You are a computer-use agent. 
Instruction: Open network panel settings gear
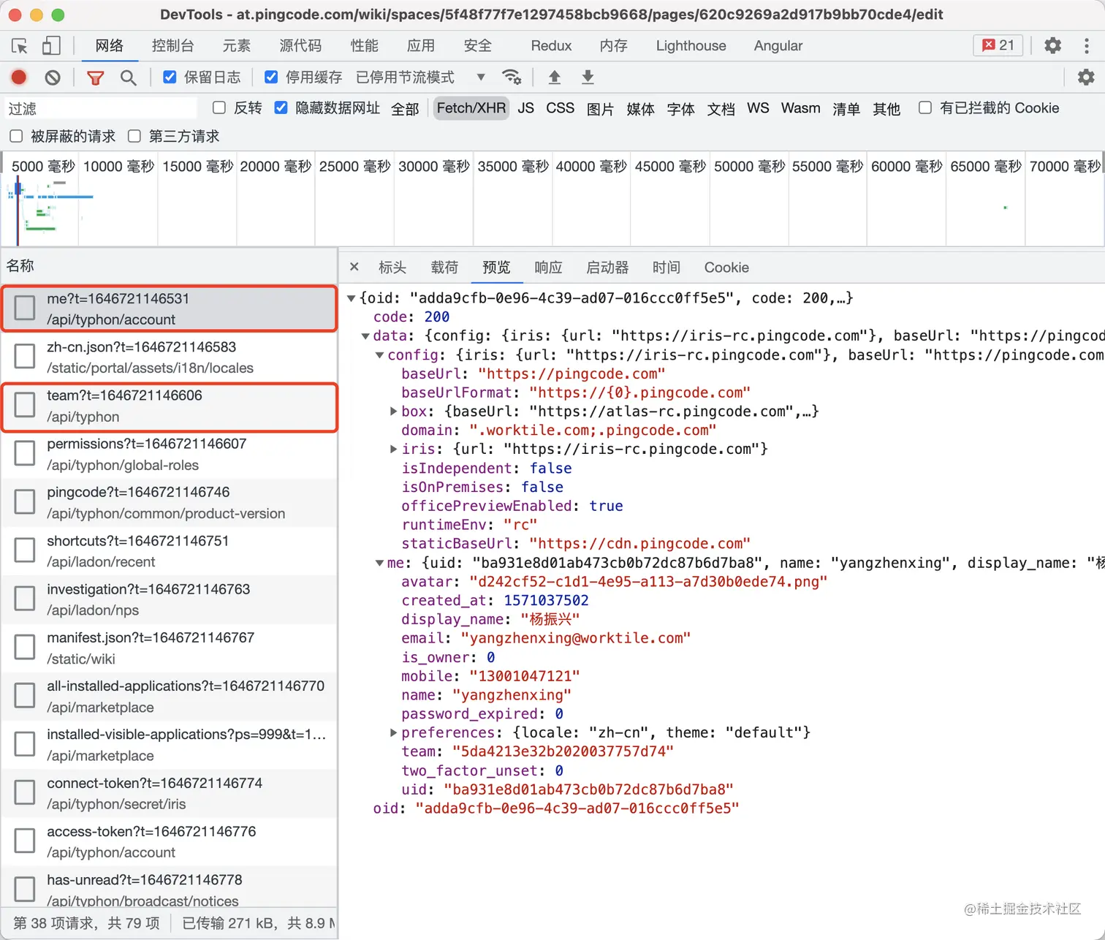pos(1086,77)
